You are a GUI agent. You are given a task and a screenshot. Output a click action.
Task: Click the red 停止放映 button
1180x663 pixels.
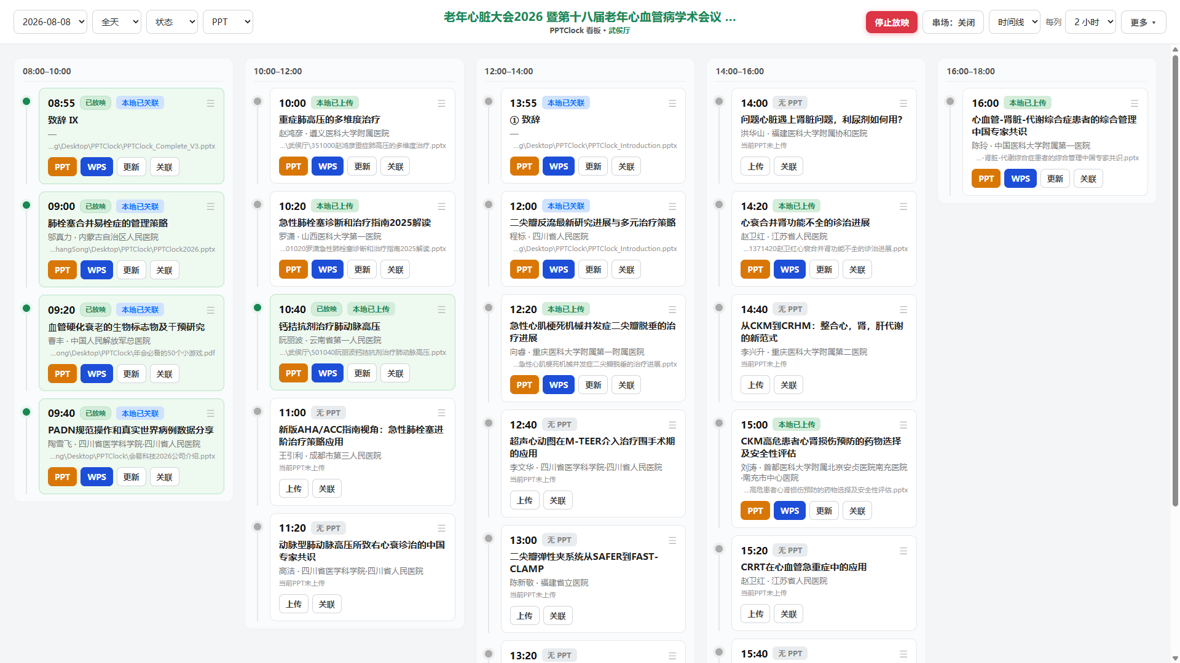(x=892, y=22)
